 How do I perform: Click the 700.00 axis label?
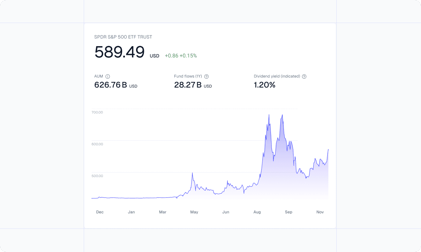(97, 112)
